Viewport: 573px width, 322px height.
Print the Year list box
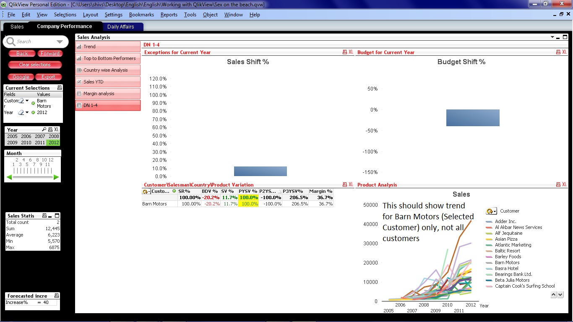point(50,130)
